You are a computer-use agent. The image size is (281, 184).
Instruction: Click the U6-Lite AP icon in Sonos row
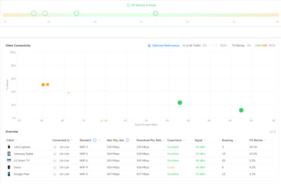(x=55, y=167)
